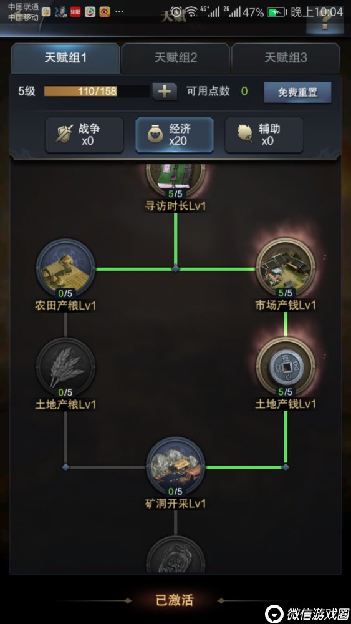Viewport: 351px width, 624px height.
Task: Tap the 已激活 status label
Action: coord(175,600)
